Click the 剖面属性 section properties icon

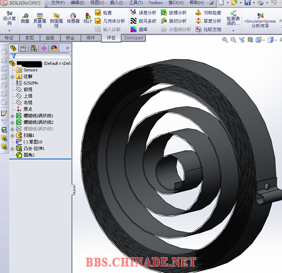pyautogui.click(x=56, y=20)
